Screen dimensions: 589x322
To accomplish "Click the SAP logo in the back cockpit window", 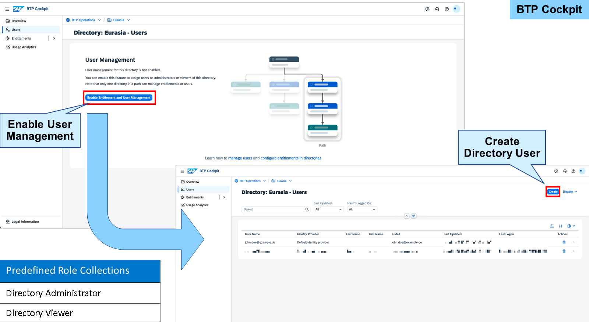I will point(18,9).
